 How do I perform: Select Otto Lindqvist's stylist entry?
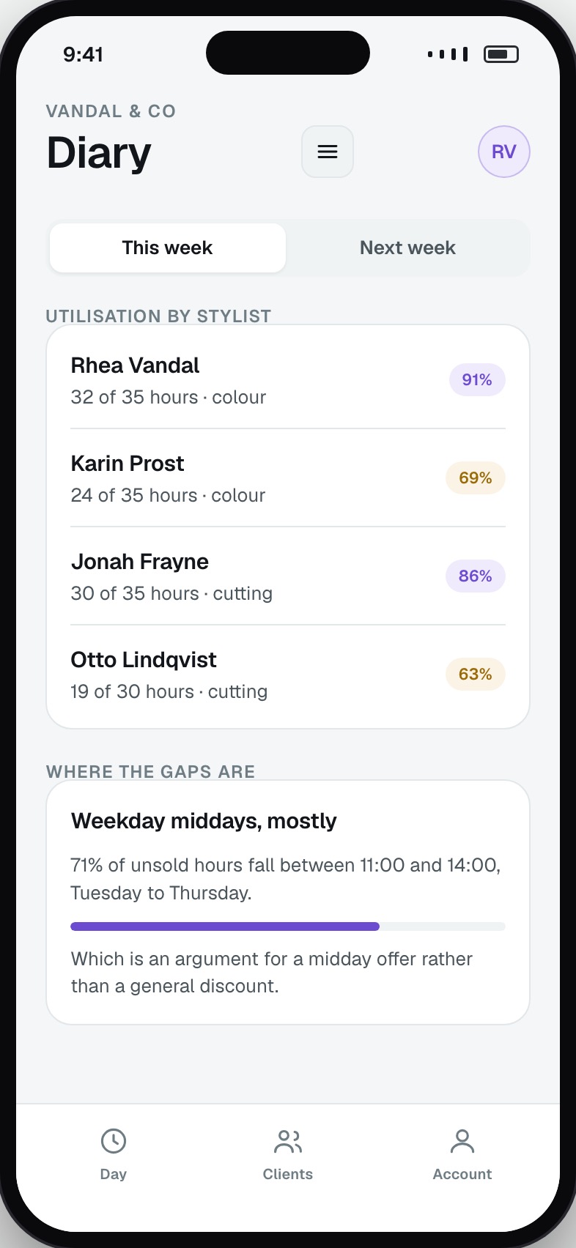coord(288,675)
